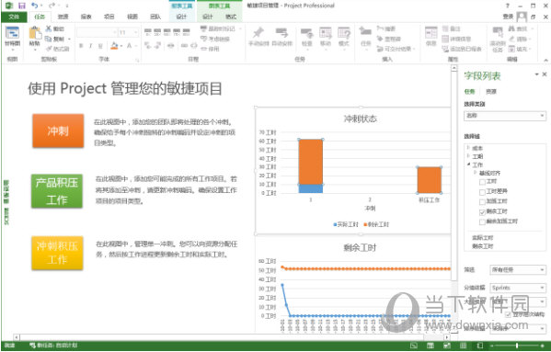Open the 文件 File tab

pos(14,17)
